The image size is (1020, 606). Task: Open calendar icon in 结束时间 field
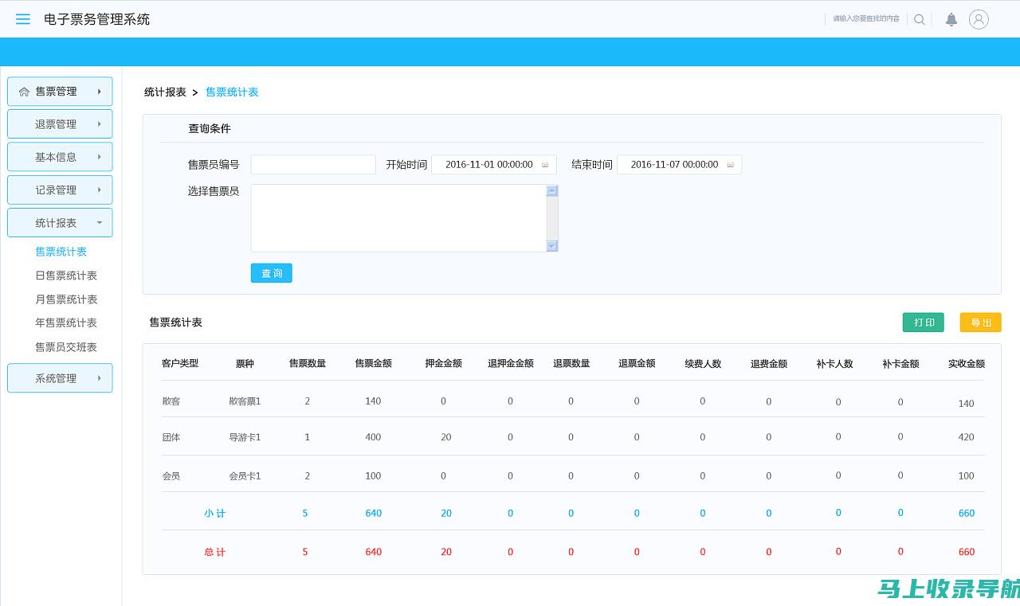tap(731, 165)
